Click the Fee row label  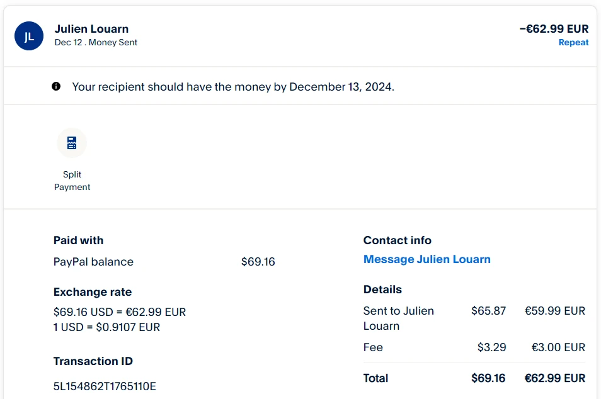coord(373,347)
